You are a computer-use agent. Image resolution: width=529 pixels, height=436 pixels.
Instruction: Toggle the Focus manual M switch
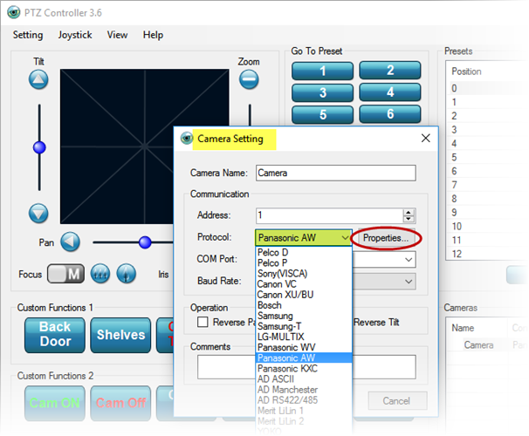pyautogui.click(x=65, y=273)
